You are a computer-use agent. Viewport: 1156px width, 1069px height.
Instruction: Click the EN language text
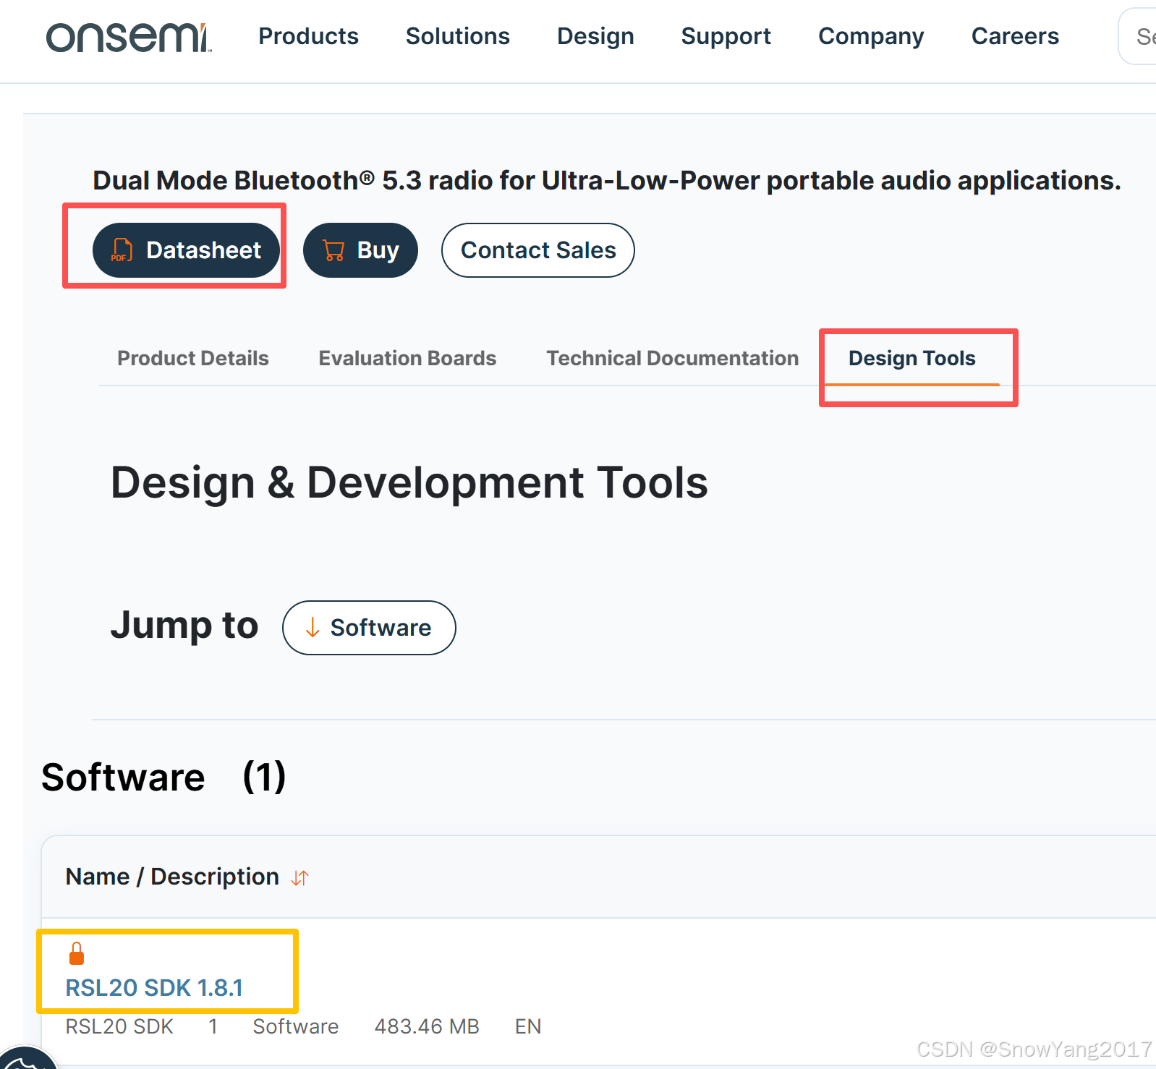pos(528,1026)
